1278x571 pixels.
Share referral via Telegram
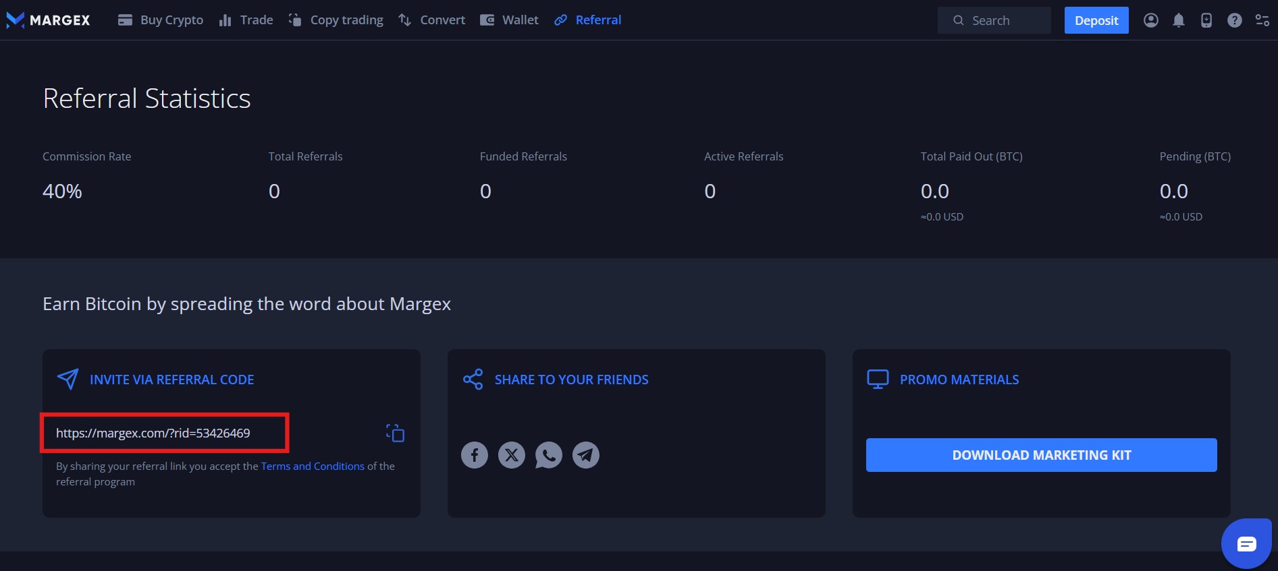click(x=586, y=455)
